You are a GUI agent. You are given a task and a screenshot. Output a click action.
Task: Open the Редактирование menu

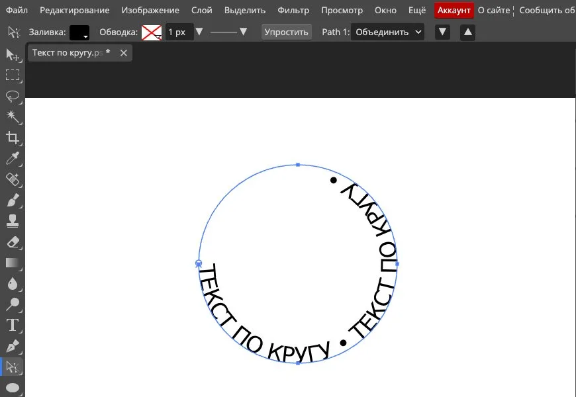point(75,11)
